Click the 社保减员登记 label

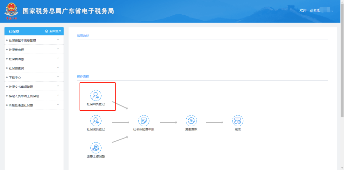pyautogui.click(x=96, y=129)
